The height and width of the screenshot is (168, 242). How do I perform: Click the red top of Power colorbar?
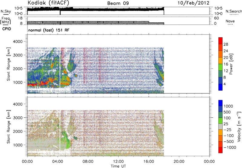tap(221, 41)
